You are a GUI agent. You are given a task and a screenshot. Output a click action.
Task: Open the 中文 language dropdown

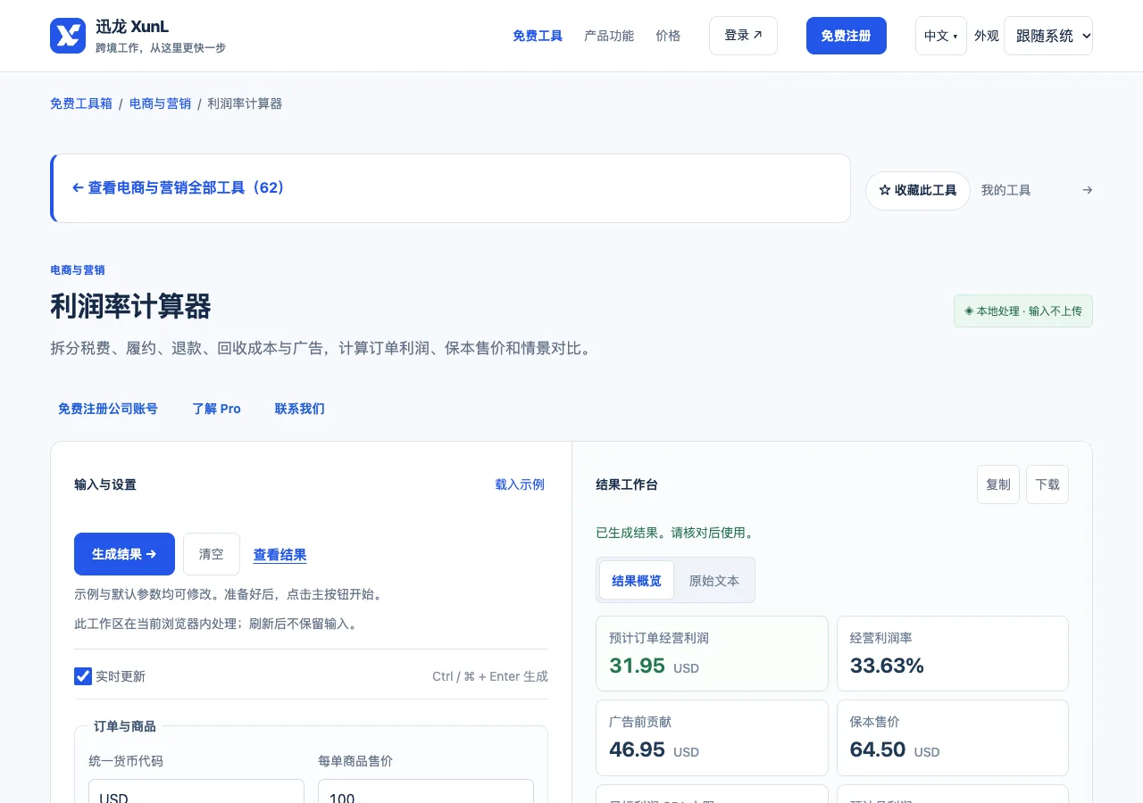(941, 36)
